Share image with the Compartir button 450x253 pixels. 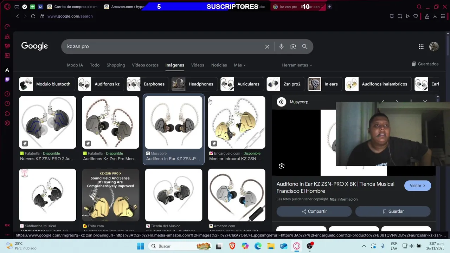[314, 211]
